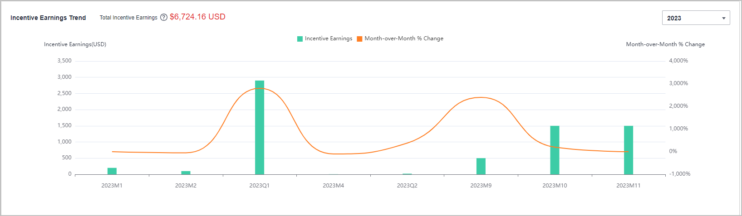The image size is (742, 216).
Task: Click the 2023M2 axis label
Action: [186, 186]
